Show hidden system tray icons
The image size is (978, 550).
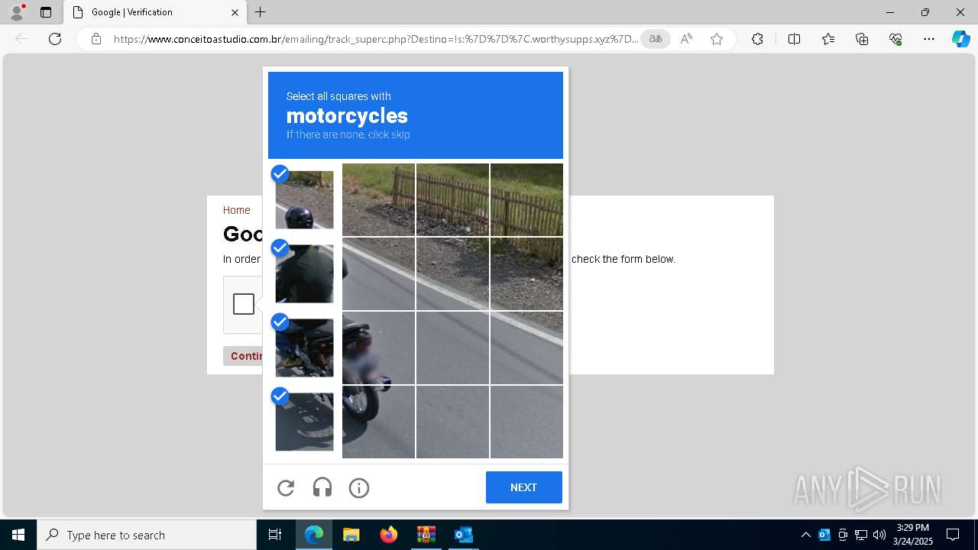click(x=806, y=535)
